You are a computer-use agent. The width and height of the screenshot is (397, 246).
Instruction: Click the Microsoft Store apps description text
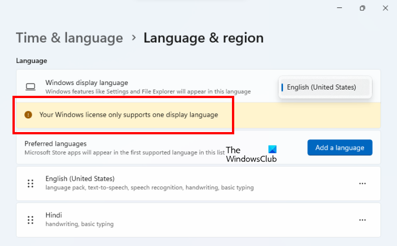tap(125, 152)
